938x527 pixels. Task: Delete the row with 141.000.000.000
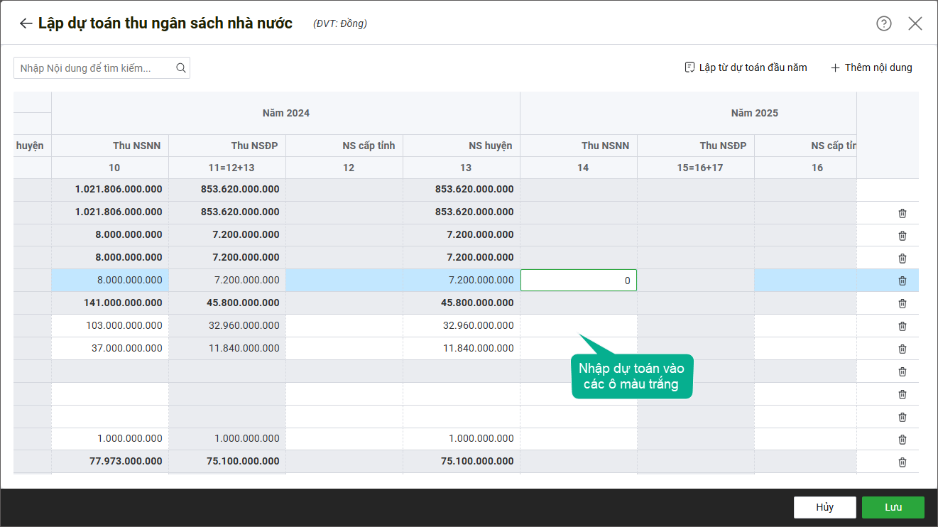902,303
